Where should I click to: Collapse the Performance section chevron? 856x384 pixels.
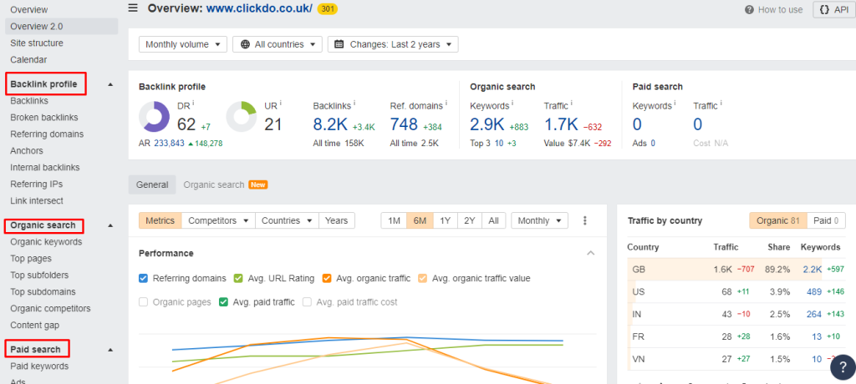click(x=590, y=253)
